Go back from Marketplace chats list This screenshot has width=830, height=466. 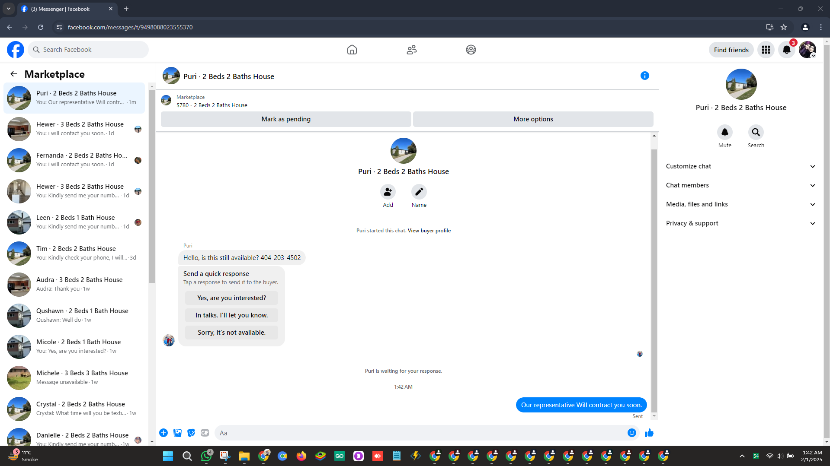click(14, 74)
